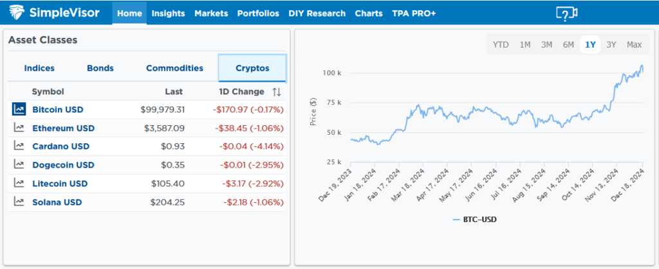The height and width of the screenshot is (269, 659).
Task: Click the chart icon beside Dogecoin USD
Action: pyautogui.click(x=19, y=165)
